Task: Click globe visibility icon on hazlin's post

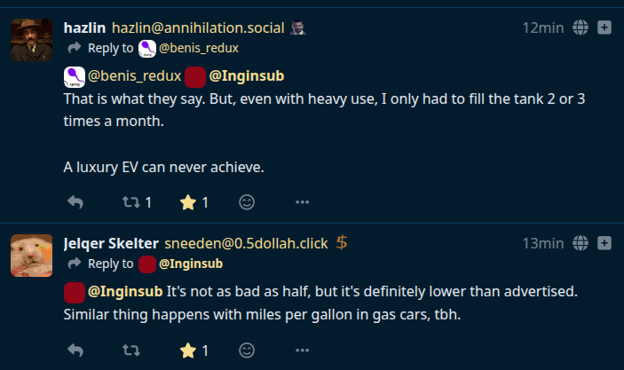Action: 581,28
